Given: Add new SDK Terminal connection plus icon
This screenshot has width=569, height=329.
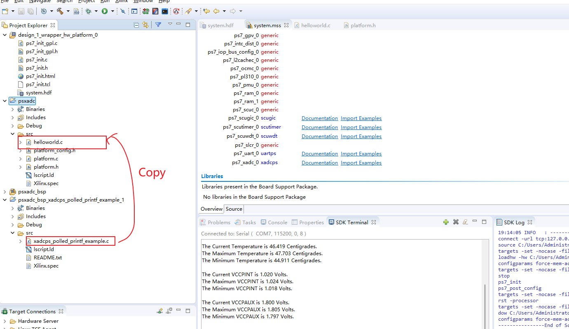Looking at the screenshot, I should [446, 222].
